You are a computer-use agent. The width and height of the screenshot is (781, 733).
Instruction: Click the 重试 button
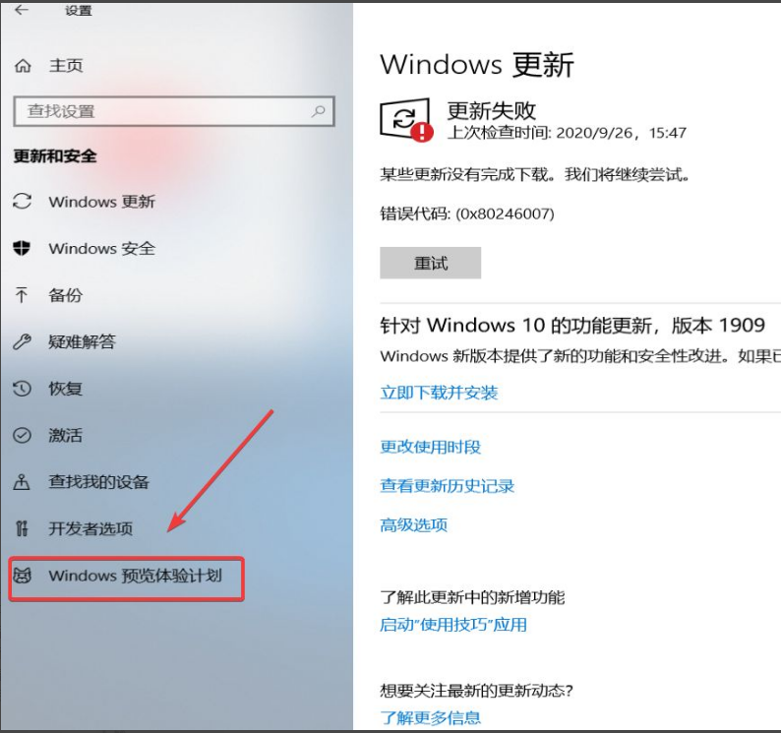431,263
